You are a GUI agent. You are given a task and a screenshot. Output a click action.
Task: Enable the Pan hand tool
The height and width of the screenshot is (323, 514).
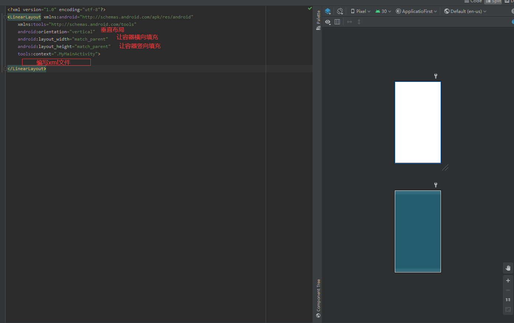tap(508, 268)
